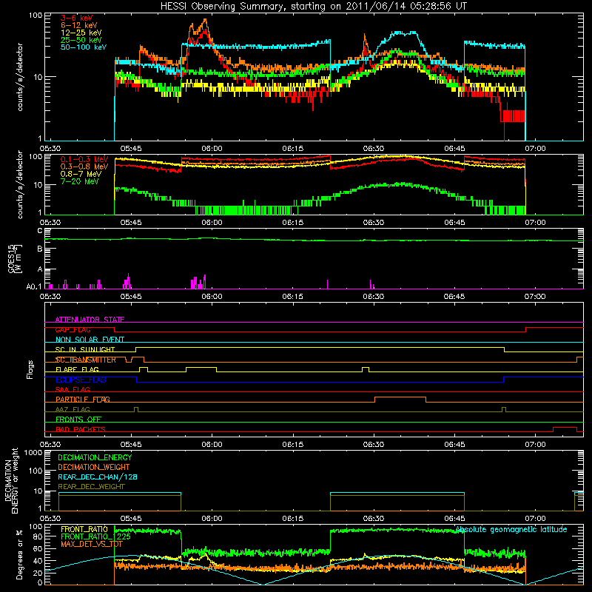Image resolution: width=592 pixels, height=592 pixels.
Task: Click the Degrees or % axis title
Action: click(x=20, y=554)
